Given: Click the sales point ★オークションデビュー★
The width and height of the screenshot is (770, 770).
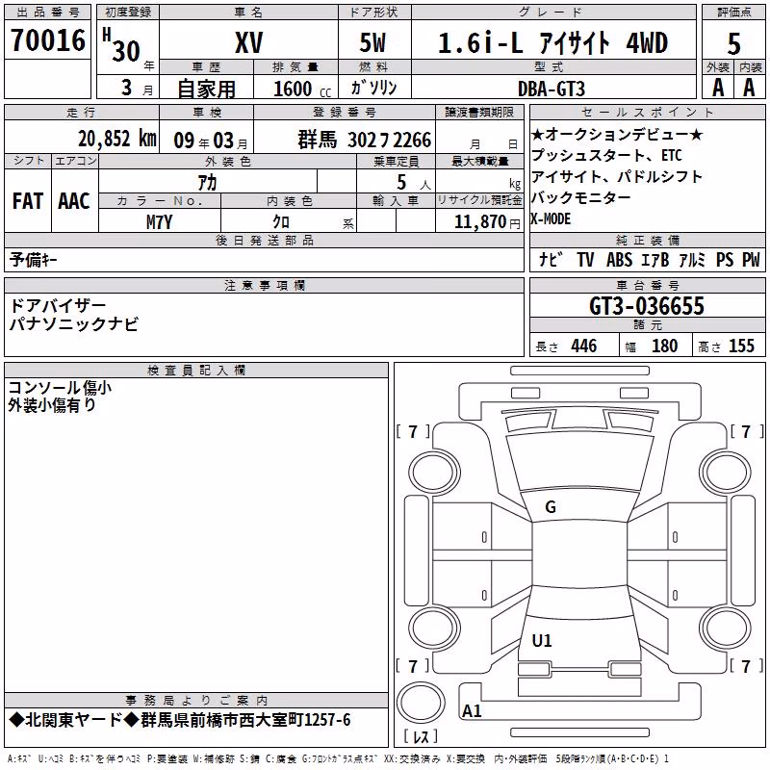Looking at the screenshot, I should [x=617, y=134].
